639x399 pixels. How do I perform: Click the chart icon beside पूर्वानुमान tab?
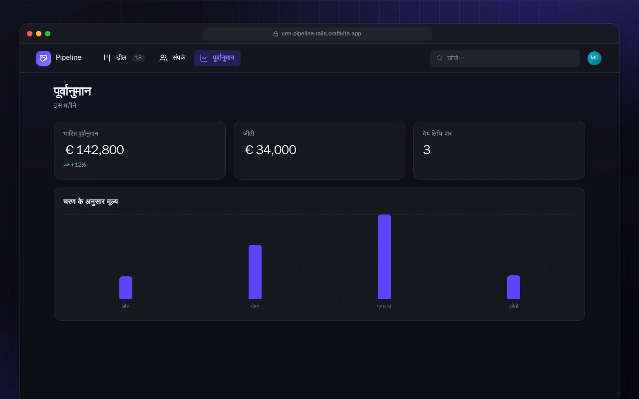point(204,58)
